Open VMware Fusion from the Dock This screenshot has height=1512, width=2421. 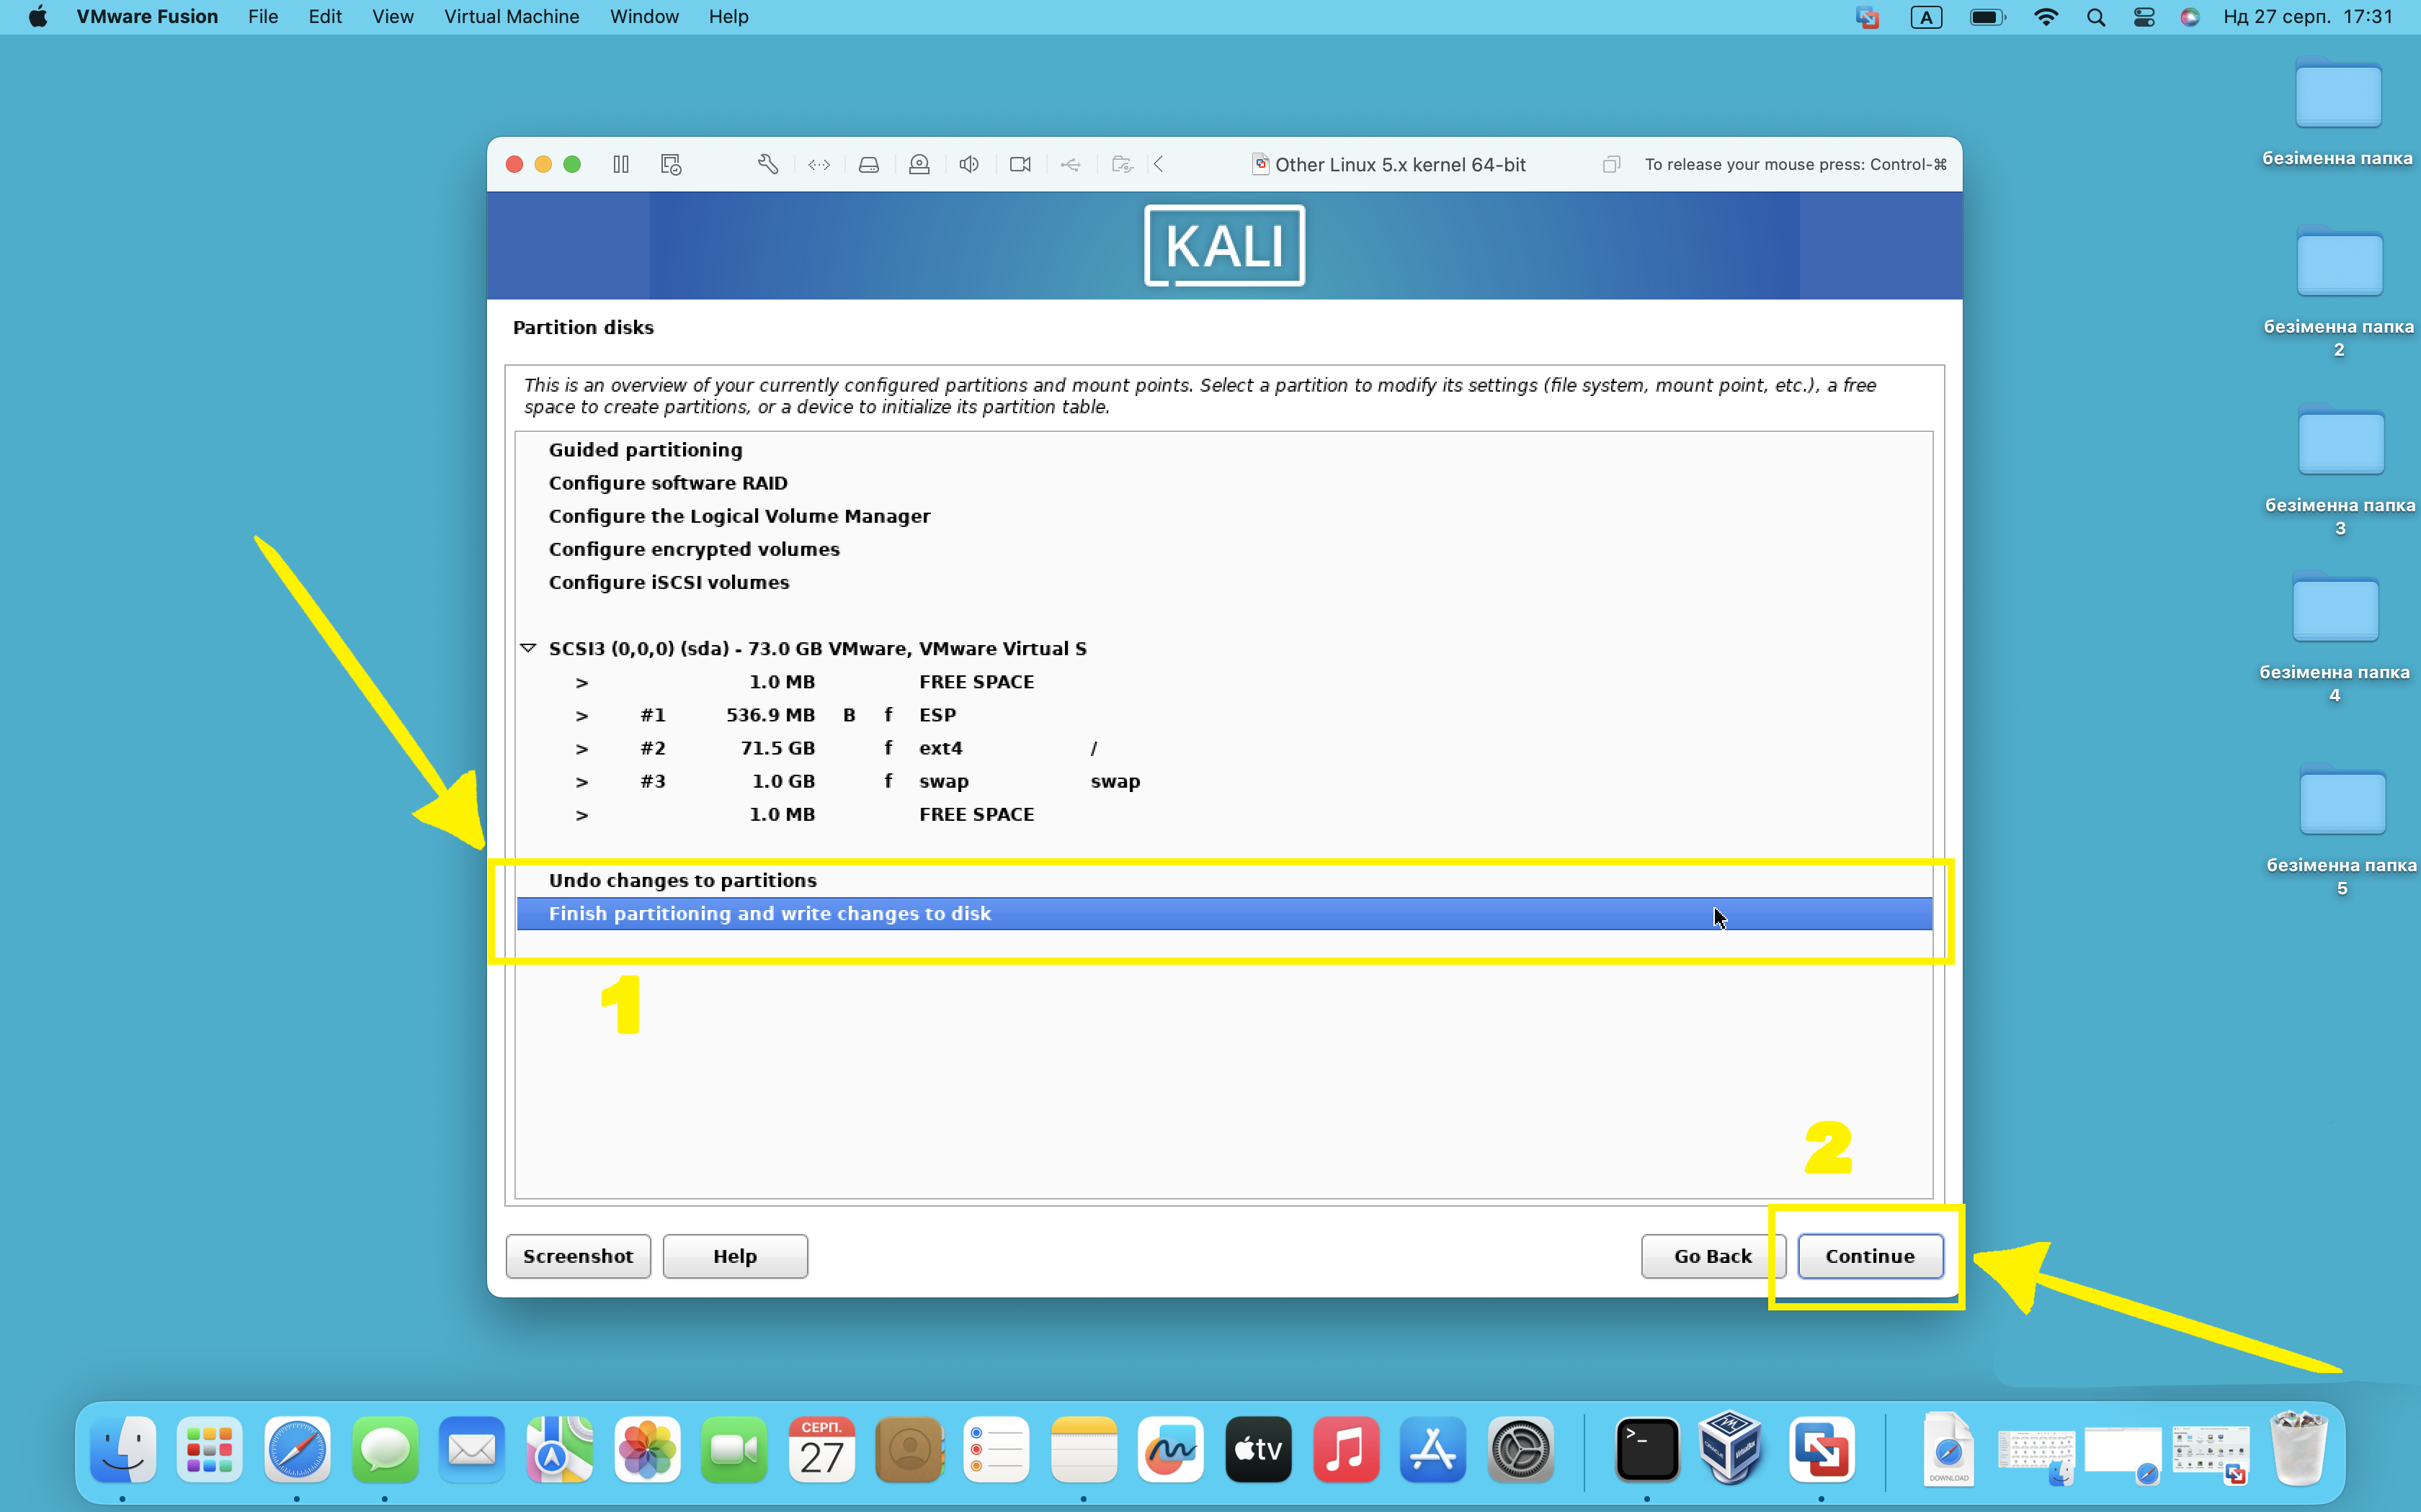tap(1821, 1449)
